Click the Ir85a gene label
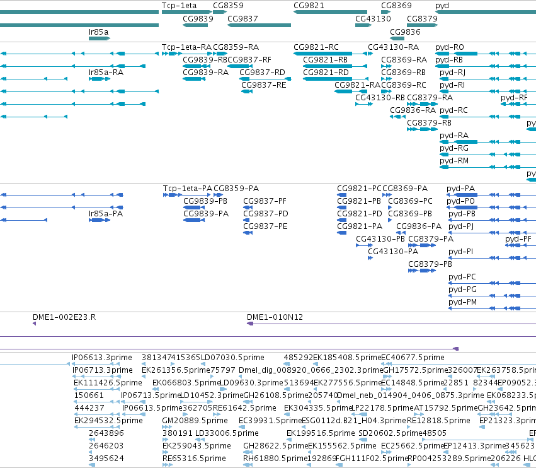Screen dimensions: 536x468 click(98, 32)
